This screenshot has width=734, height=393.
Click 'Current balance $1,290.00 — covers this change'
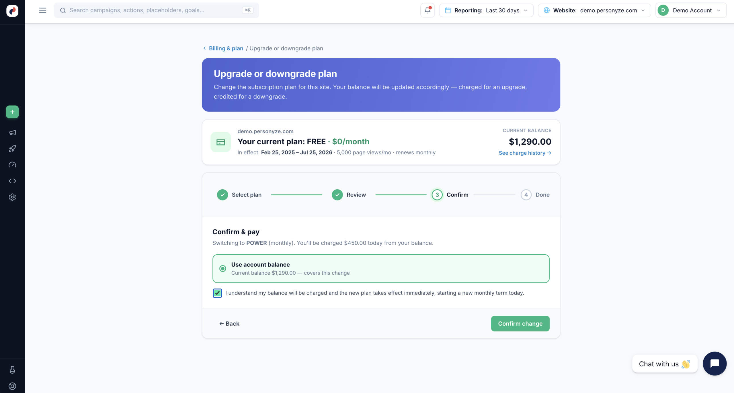pos(290,273)
